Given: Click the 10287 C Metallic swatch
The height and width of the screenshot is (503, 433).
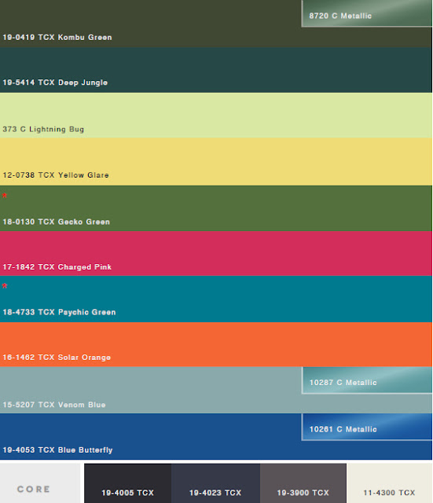Looking at the screenshot, I should (367, 380).
